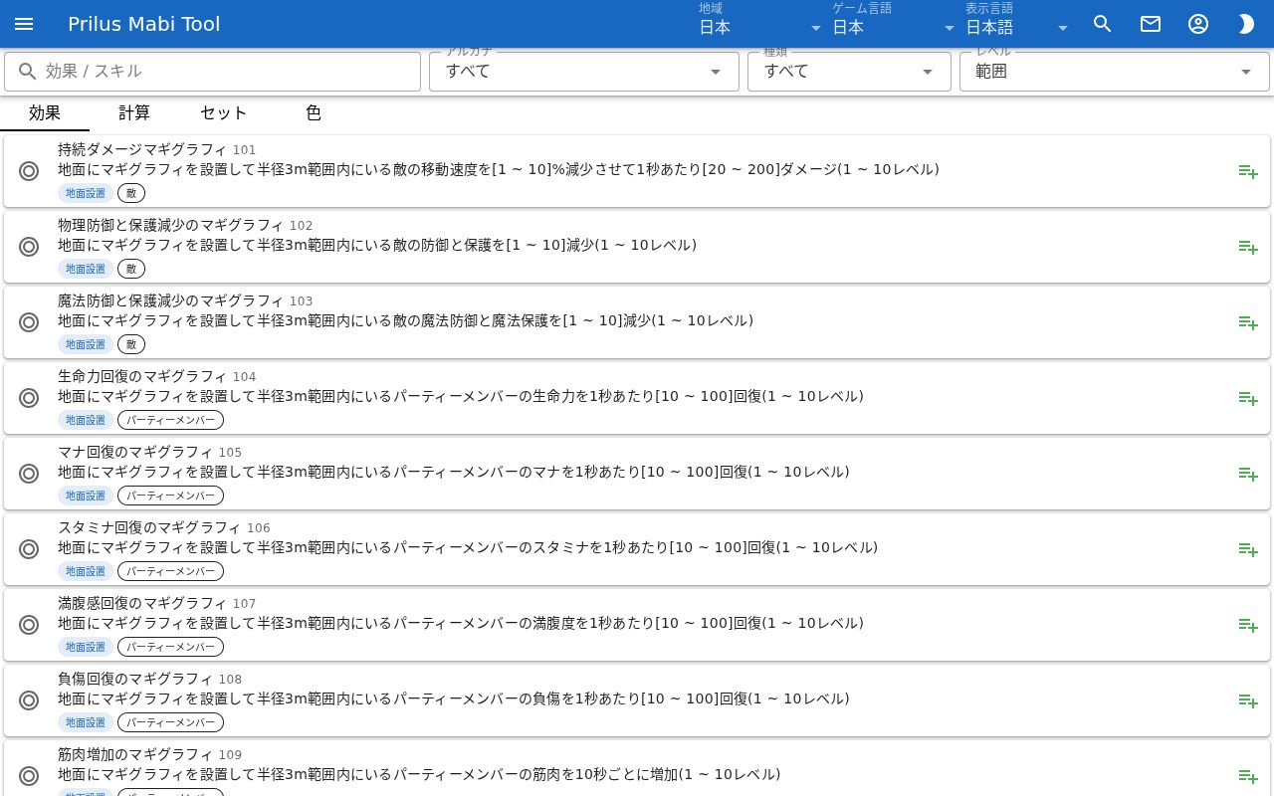Open the 表示言語 dropdown
Viewport: 1274px width, 796px height.
1017,24
